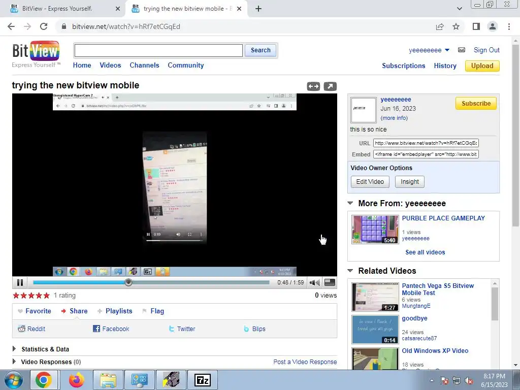Click the Search button
Viewport: 520px width, 390px height.
261,50
